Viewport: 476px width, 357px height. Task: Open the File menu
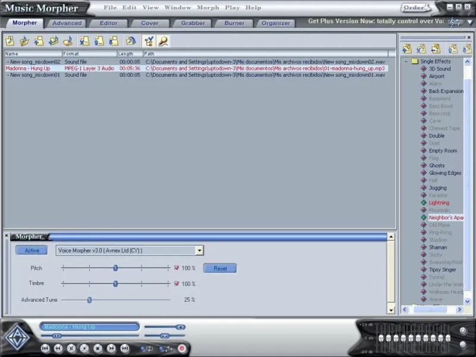[x=110, y=7]
